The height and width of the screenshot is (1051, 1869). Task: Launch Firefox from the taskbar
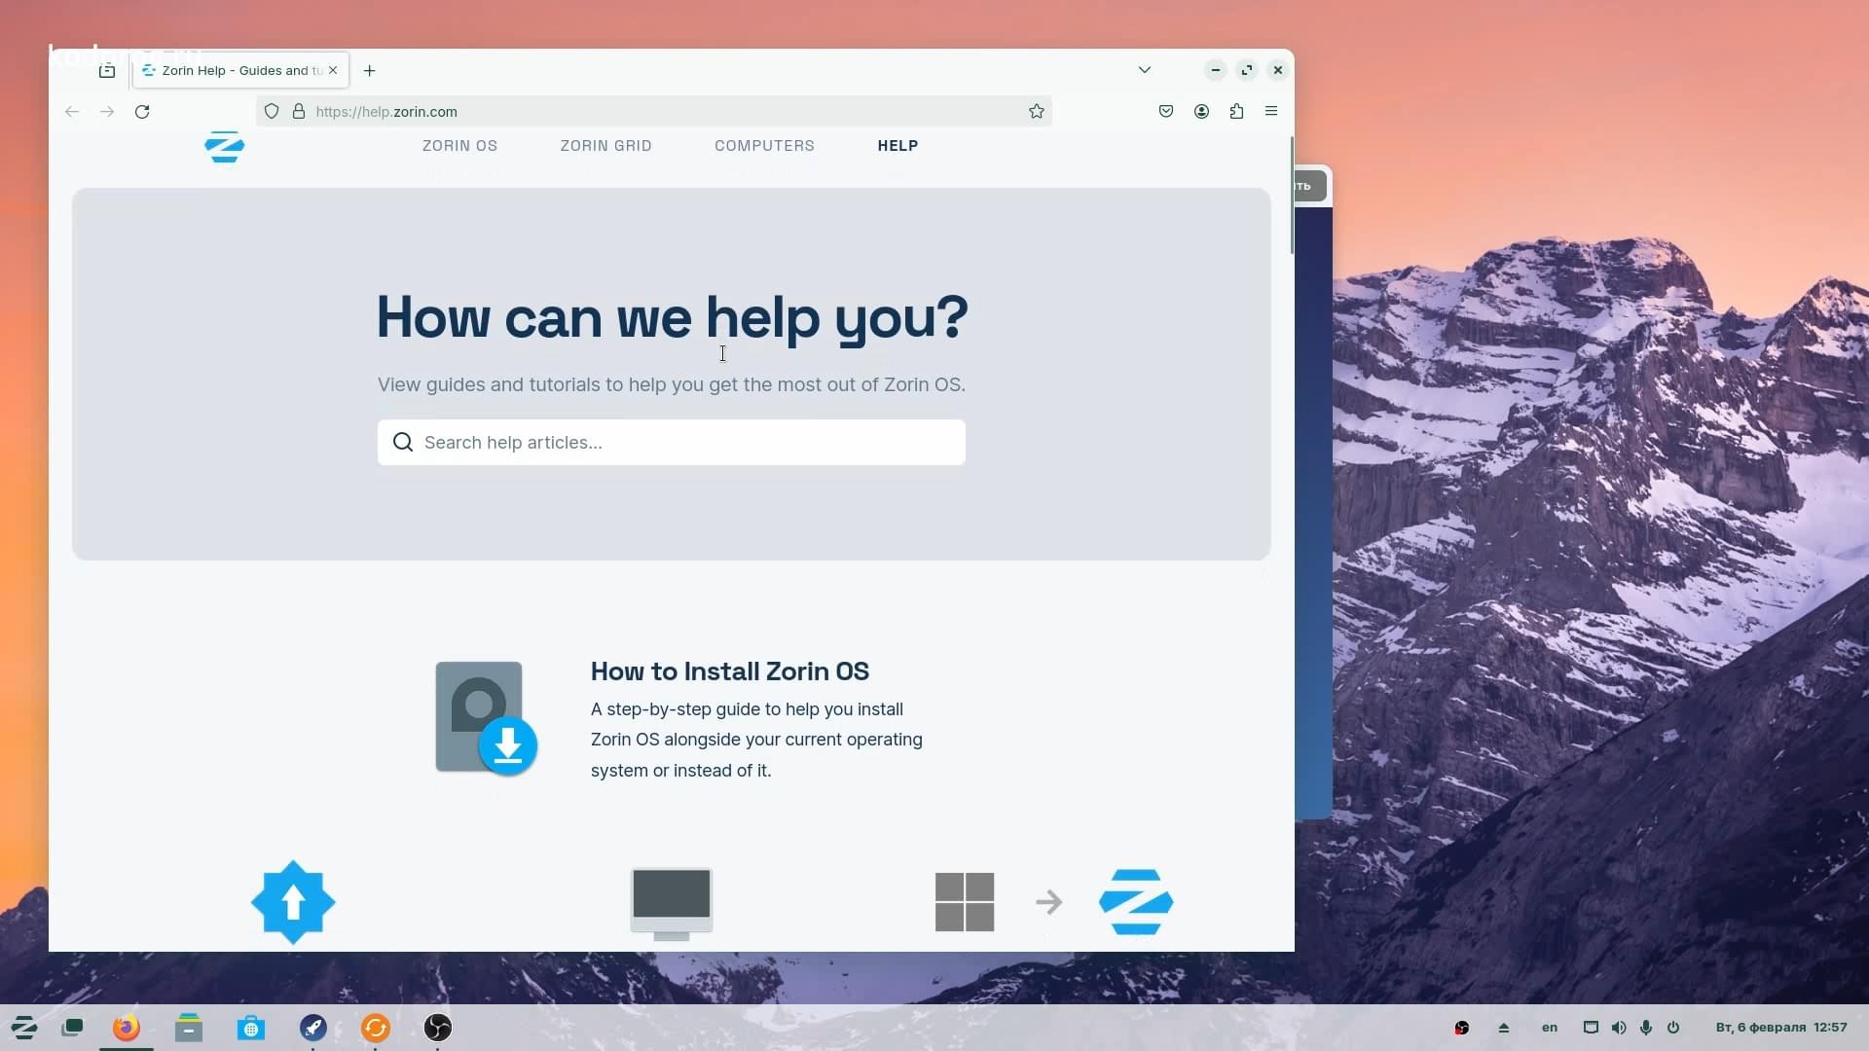(x=127, y=1028)
